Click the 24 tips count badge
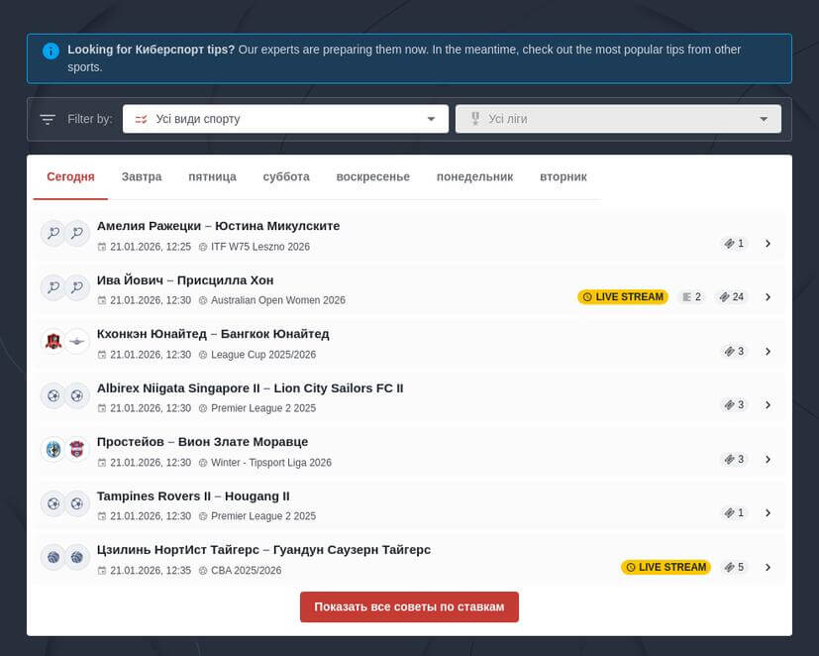Viewport: 819px width, 656px height. point(732,297)
